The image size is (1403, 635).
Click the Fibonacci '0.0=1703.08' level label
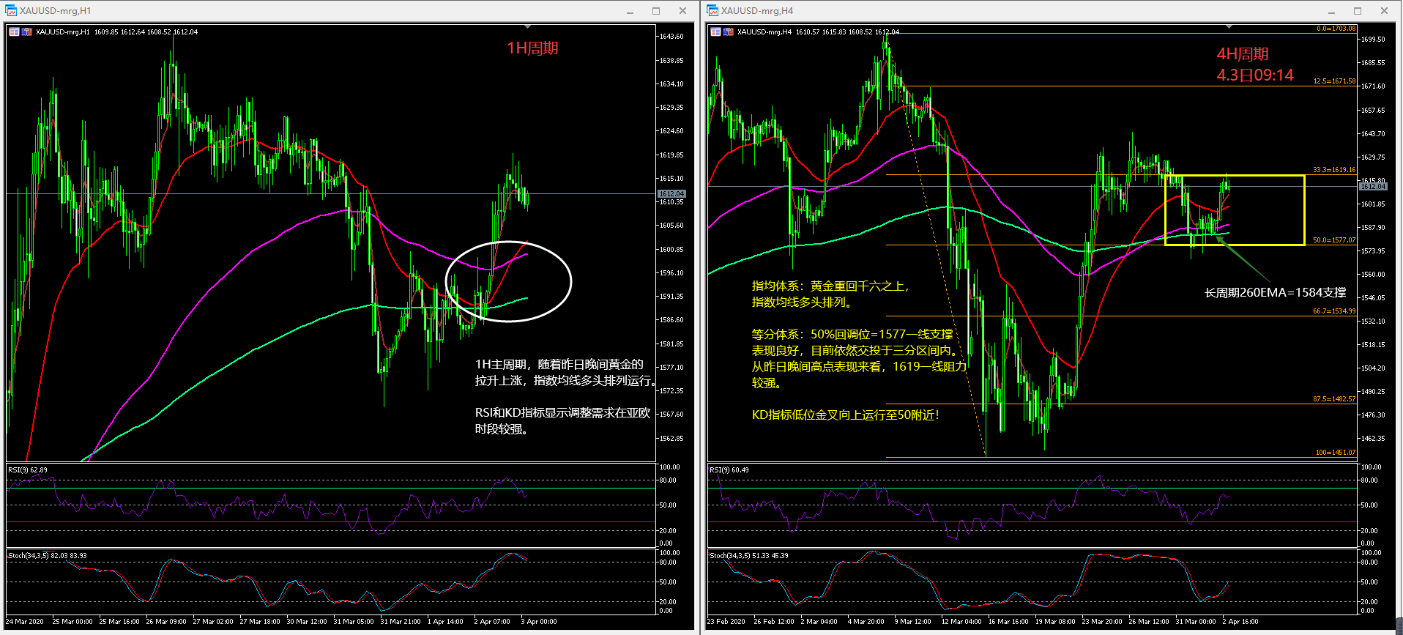(x=1336, y=29)
